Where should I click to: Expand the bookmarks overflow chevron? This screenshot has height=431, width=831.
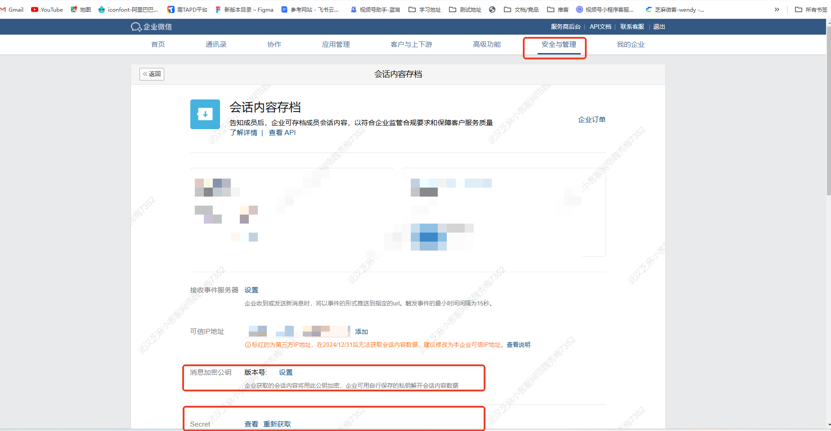click(x=777, y=9)
